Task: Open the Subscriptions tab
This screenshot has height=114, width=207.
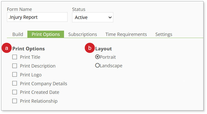Action: pyautogui.click(x=83, y=34)
